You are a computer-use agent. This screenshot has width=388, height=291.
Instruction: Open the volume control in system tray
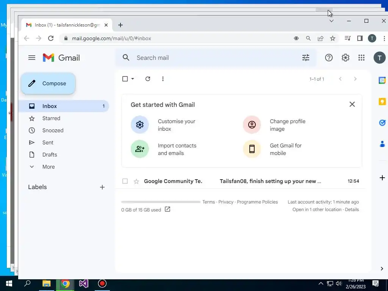click(x=338, y=283)
